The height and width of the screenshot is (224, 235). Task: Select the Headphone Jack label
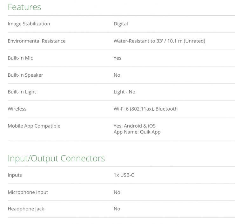point(26,209)
